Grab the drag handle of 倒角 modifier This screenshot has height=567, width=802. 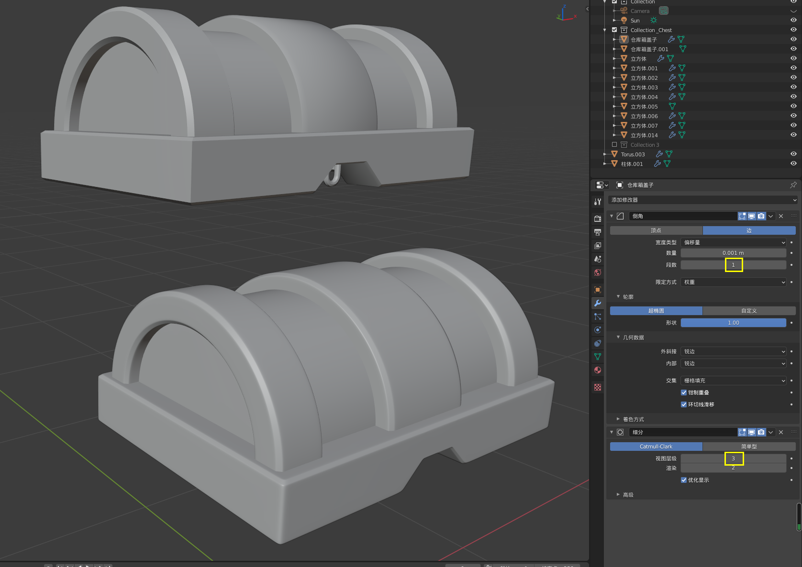(793, 216)
